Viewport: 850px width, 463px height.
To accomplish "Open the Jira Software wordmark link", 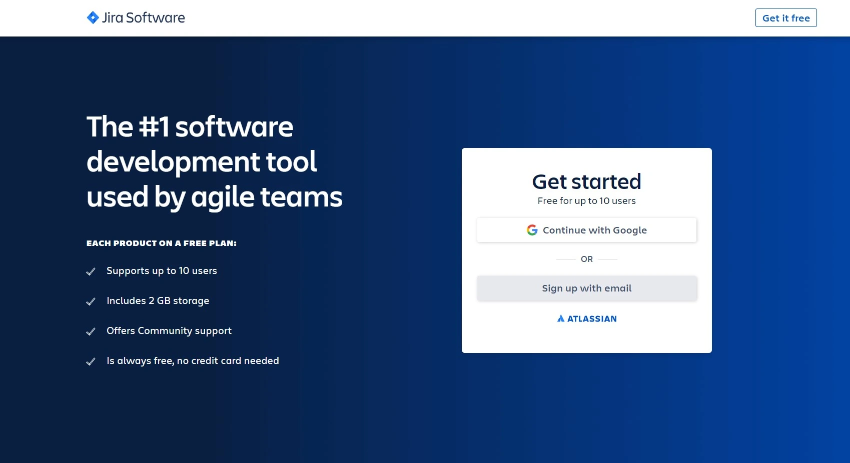I will point(144,18).
